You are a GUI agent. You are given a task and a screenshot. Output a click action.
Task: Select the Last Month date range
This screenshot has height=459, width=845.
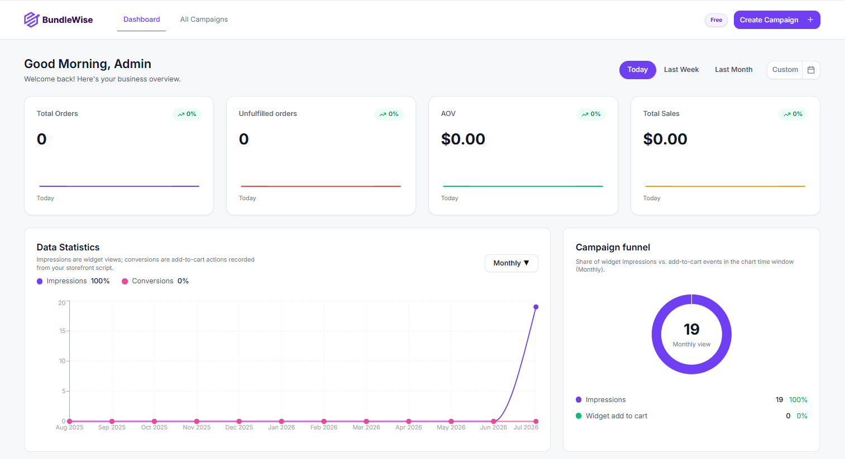(x=734, y=70)
